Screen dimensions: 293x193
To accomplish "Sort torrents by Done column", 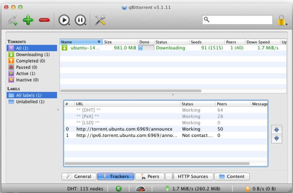I will (146, 42).
